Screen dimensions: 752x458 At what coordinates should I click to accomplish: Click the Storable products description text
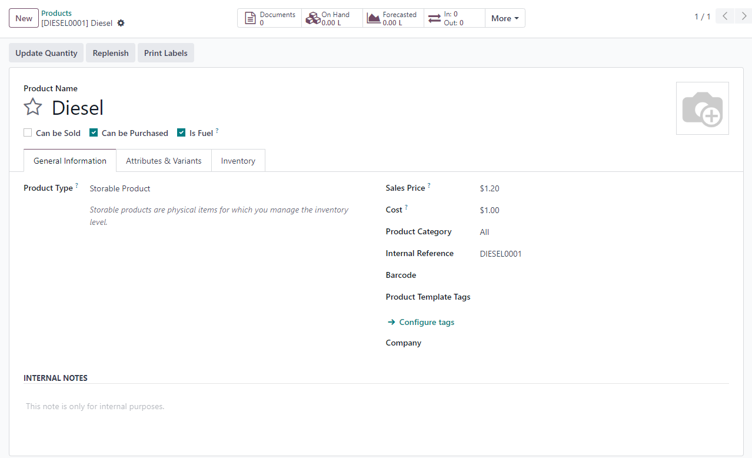[219, 216]
